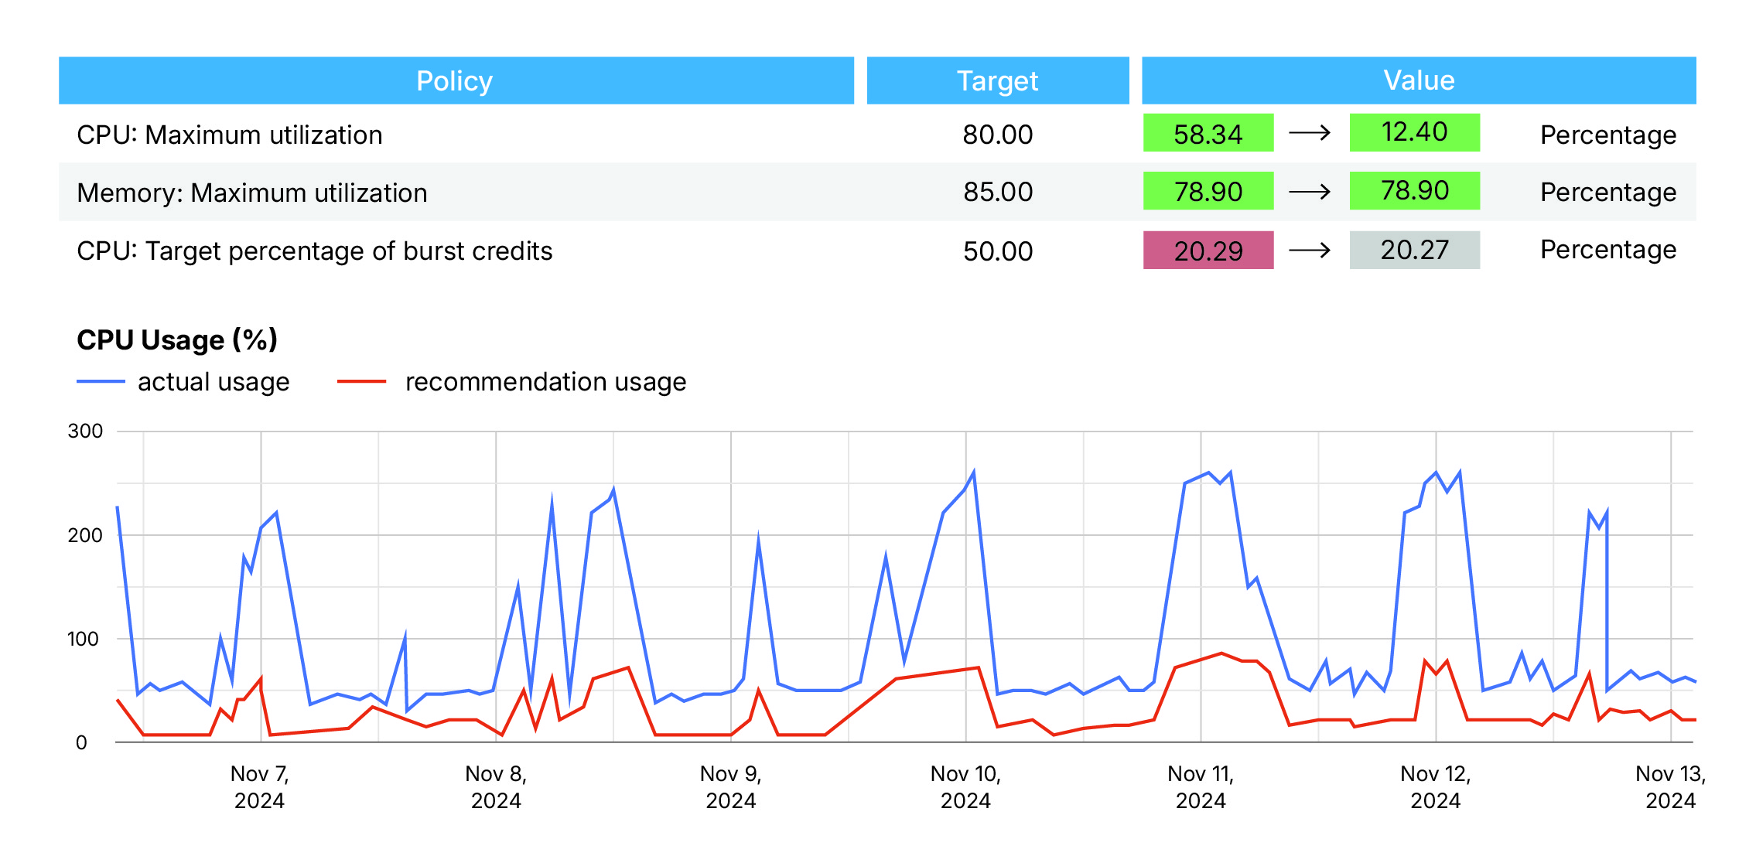Click the red recommendation usage legend line
The image size is (1756, 863).
point(362,382)
